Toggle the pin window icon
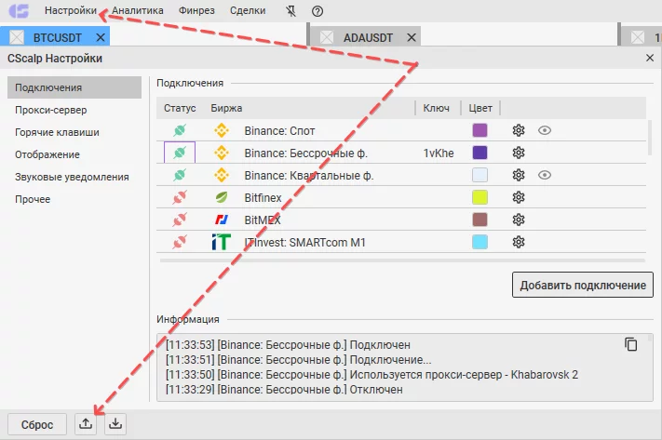662x440 pixels. 290,11
